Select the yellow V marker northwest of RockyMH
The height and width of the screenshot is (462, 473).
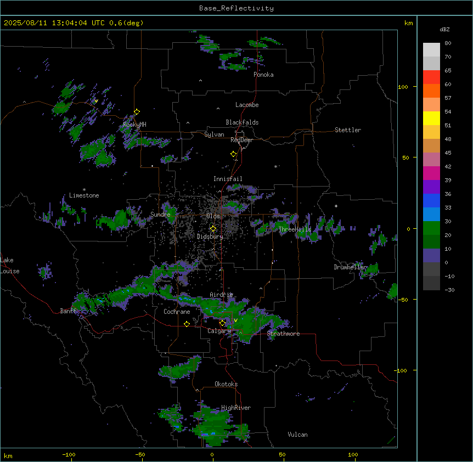tap(96, 101)
